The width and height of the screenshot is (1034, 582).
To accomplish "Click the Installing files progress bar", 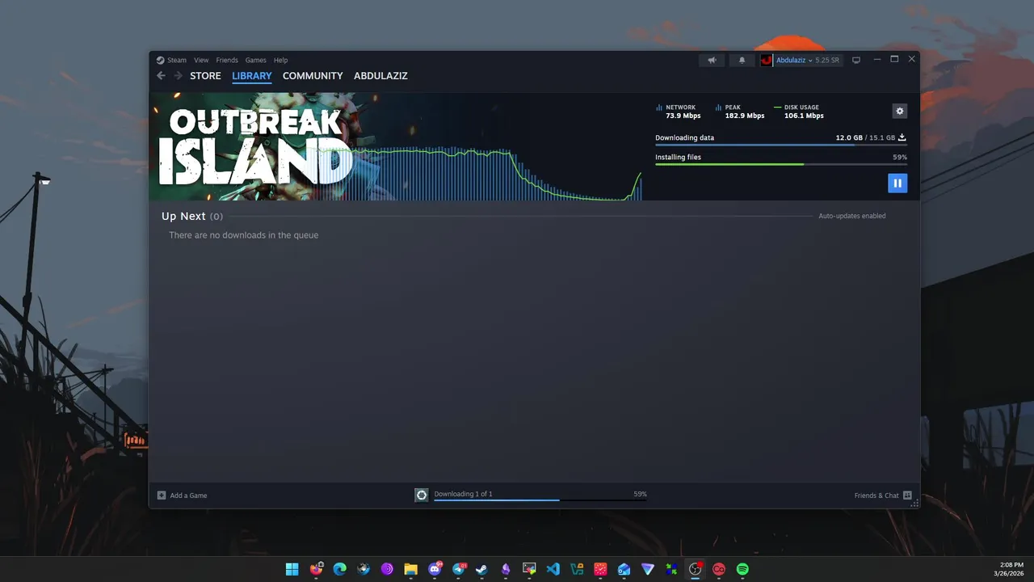I will click(x=781, y=164).
